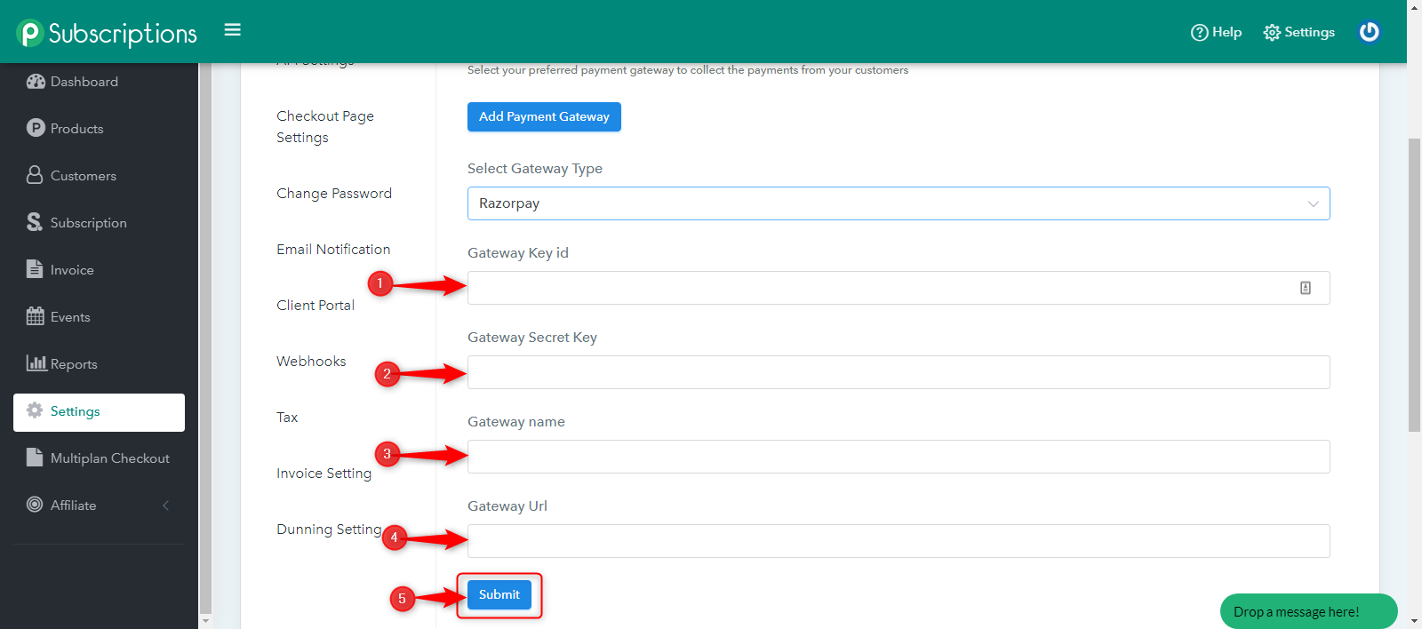Toggle the hamburger sidebar menu icon
The image size is (1422, 629).
pos(233,30)
